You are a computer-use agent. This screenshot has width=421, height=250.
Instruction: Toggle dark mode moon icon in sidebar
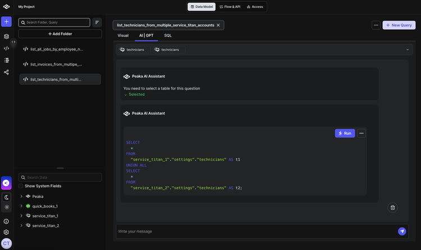[x=6, y=197]
